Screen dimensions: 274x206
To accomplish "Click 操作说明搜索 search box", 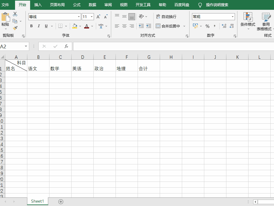I will (x=217, y=5).
